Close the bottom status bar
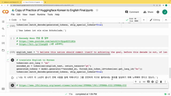Viewport: 171px width, 96px height. click(x=169, y=94)
